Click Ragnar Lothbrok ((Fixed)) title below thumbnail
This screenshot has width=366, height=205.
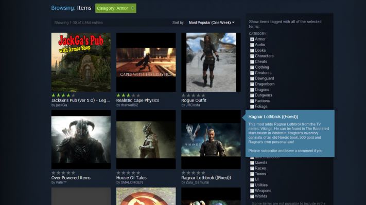click(x=206, y=178)
